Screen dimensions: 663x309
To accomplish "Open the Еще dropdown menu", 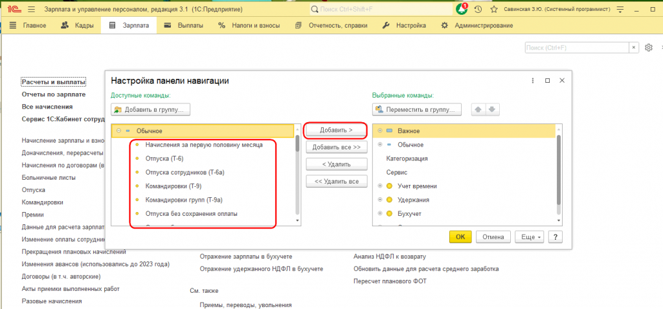I will pyautogui.click(x=529, y=237).
